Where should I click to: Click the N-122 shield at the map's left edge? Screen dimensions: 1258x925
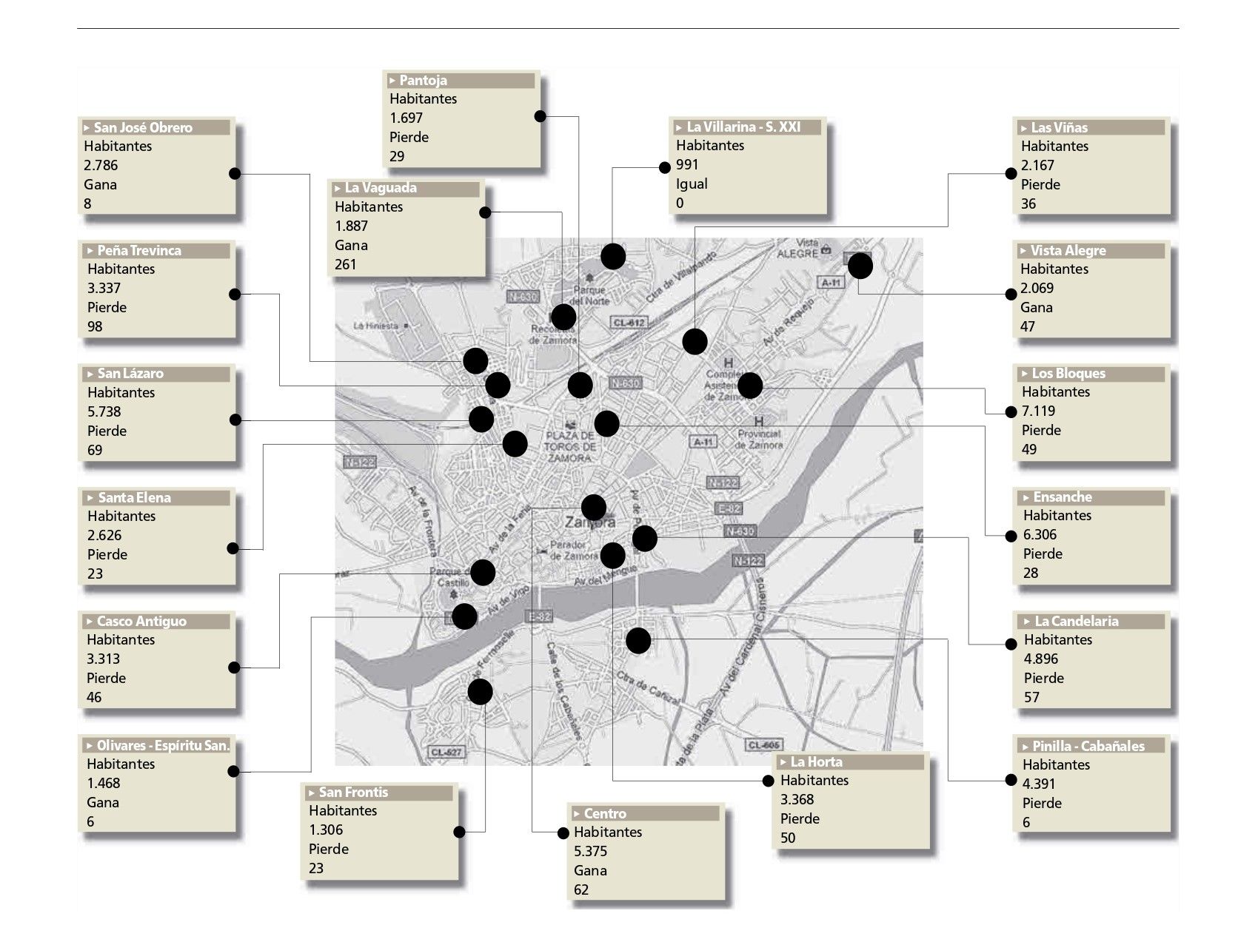360,462
